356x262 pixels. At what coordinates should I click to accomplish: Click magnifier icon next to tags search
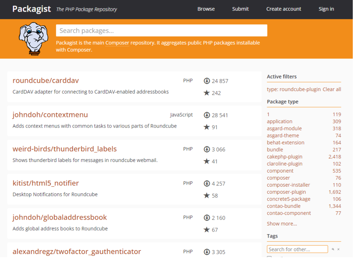pos(333,249)
